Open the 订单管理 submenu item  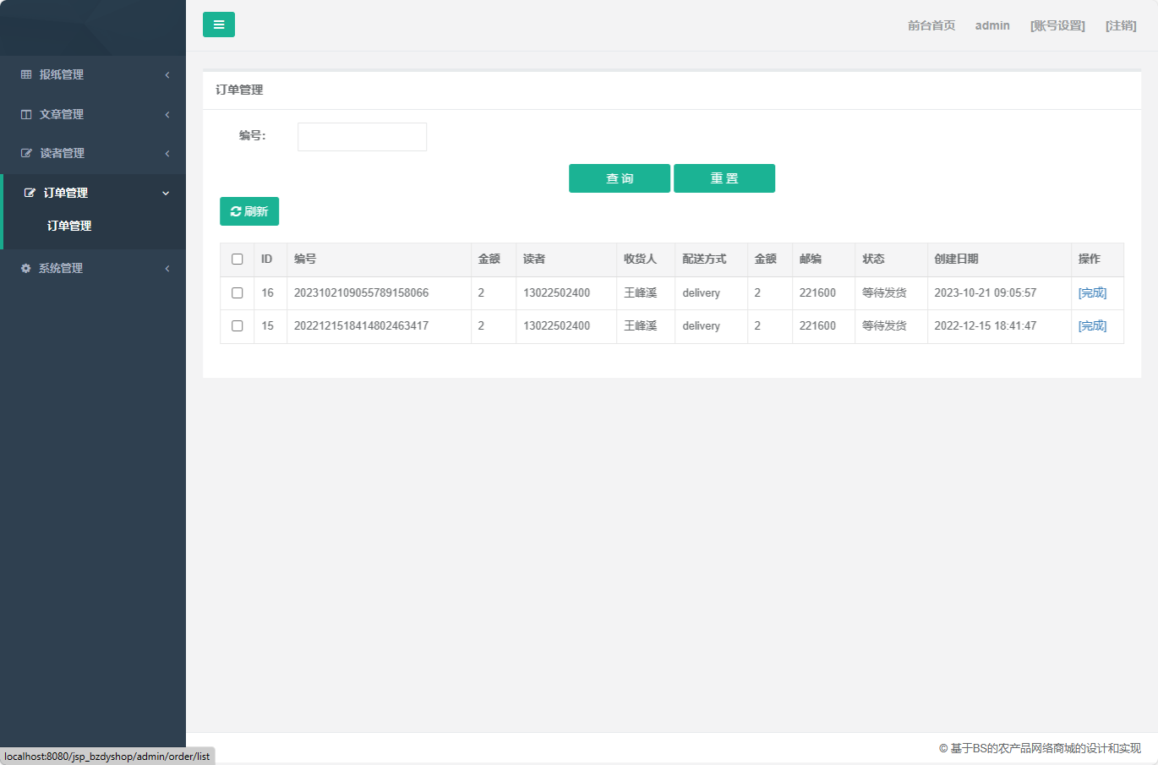tap(69, 226)
